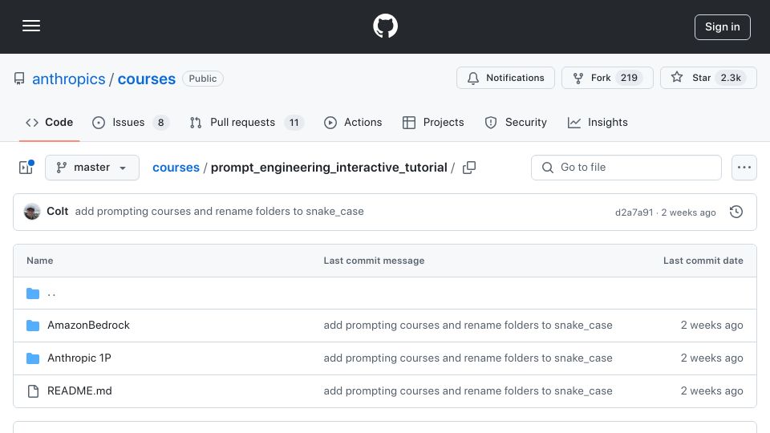
Task: Click the repository book icon
Action: click(19, 79)
